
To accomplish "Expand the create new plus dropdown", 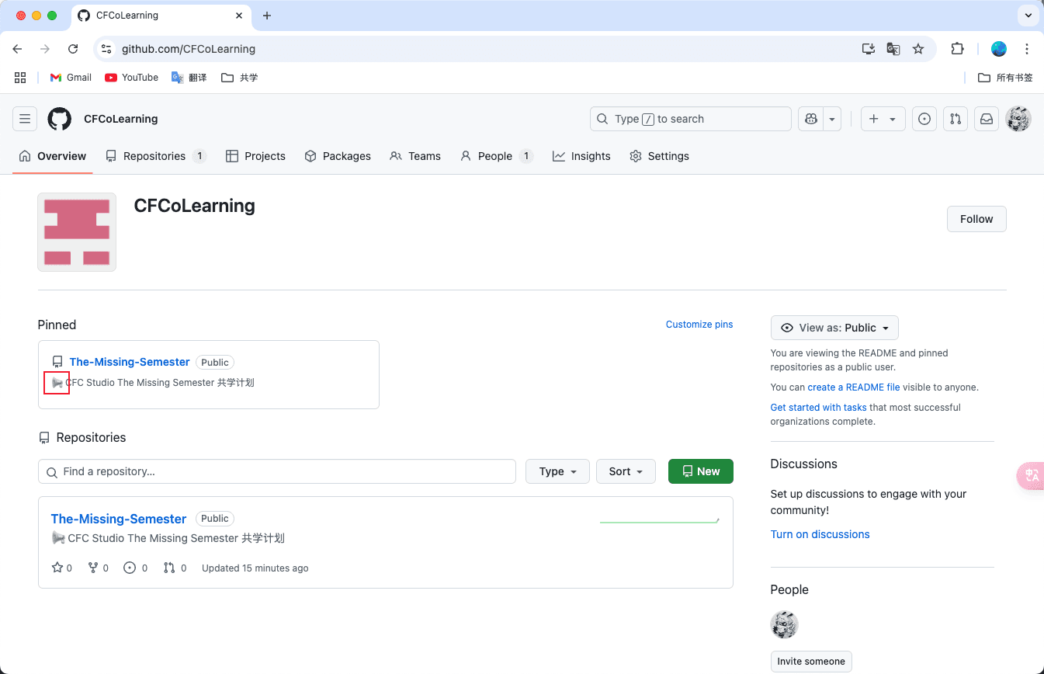I will [x=883, y=119].
